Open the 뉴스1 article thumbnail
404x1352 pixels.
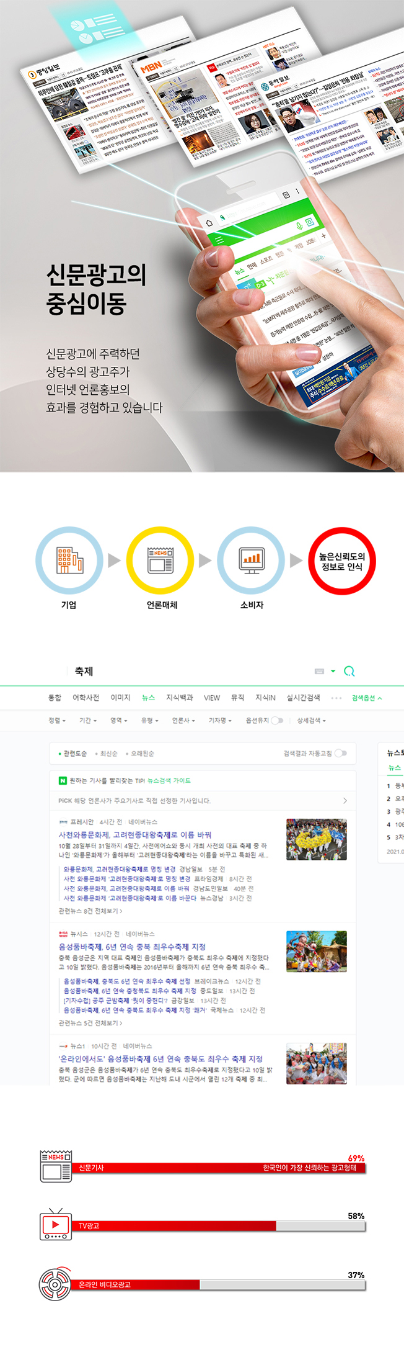[x=317, y=1064]
